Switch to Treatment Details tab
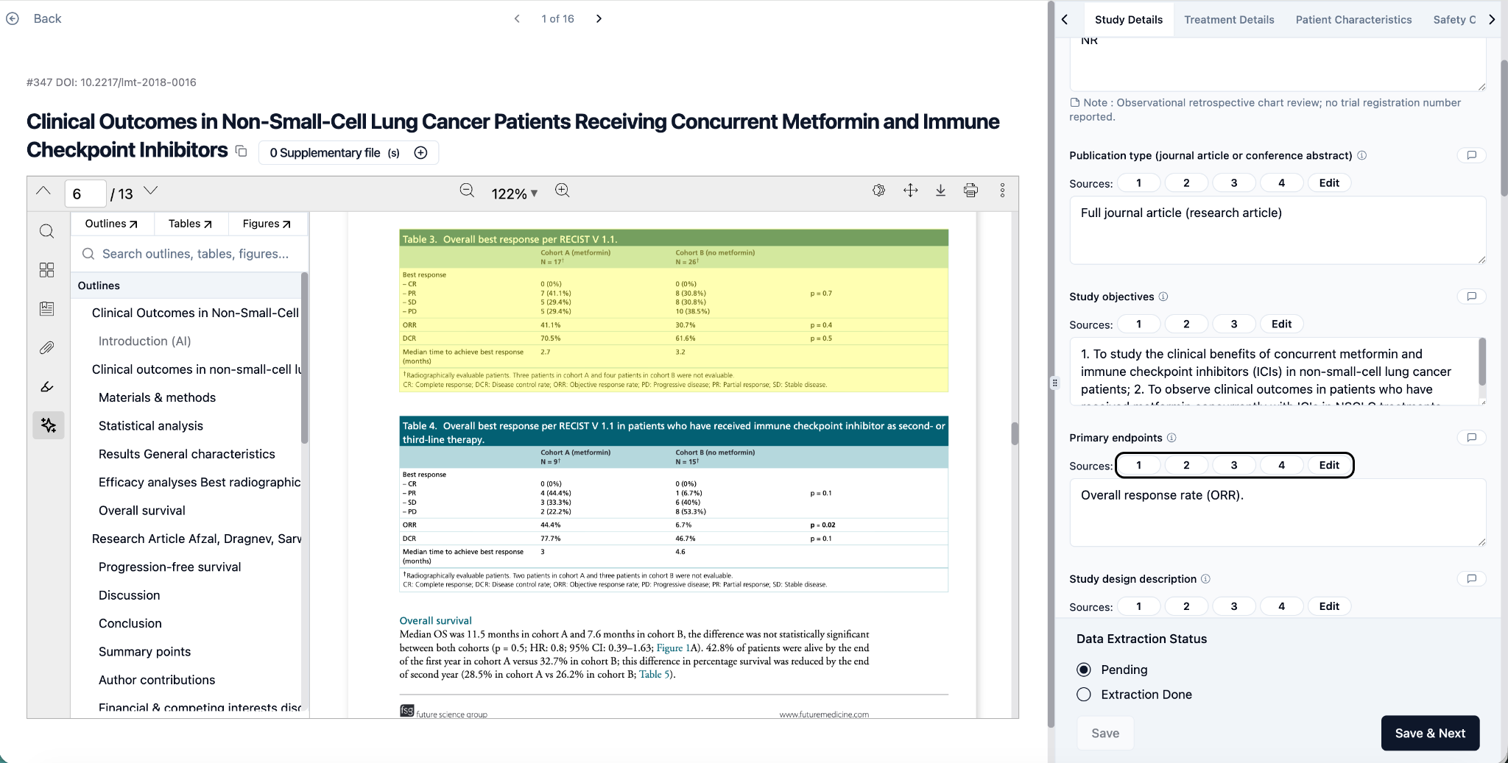The width and height of the screenshot is (1508, 763). click(1229, 20)
